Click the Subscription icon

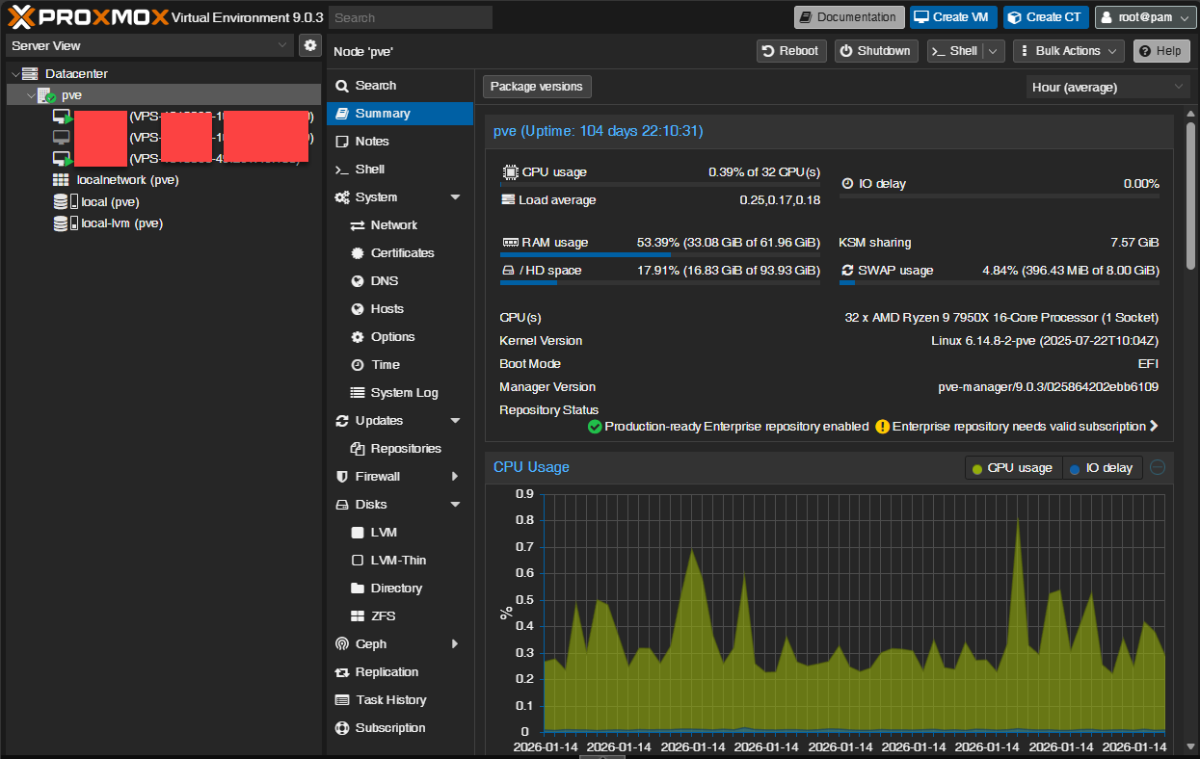click(x=340, y=727)
